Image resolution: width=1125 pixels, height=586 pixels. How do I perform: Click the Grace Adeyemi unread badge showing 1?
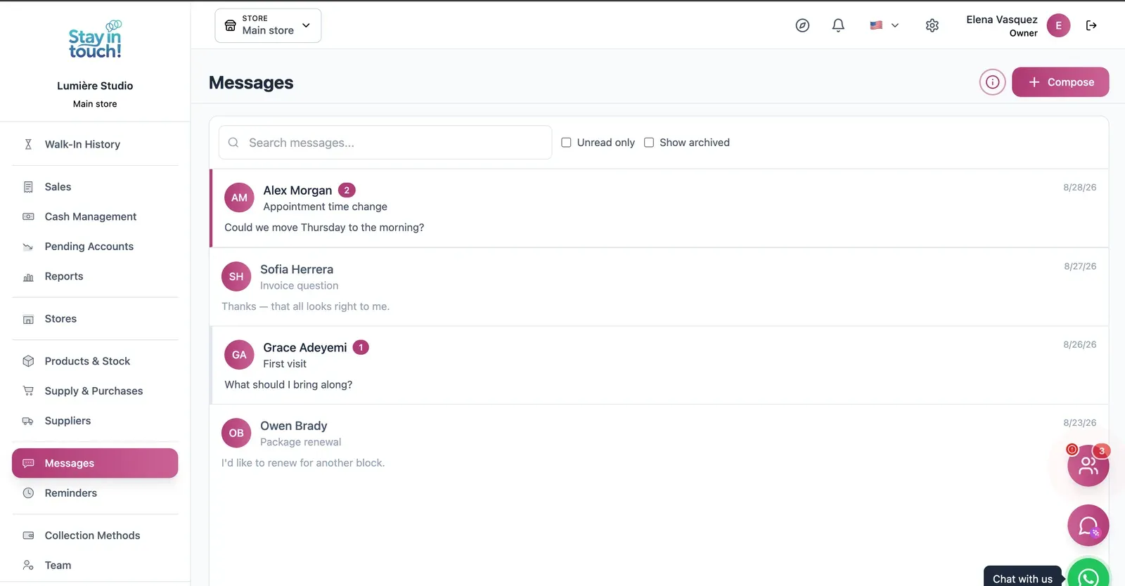pyautogui.click(x=361, y=347)
